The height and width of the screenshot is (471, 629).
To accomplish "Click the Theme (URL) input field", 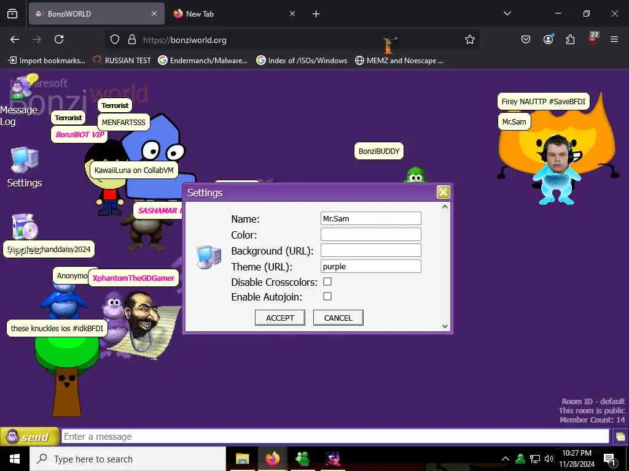I will (370, 266).
